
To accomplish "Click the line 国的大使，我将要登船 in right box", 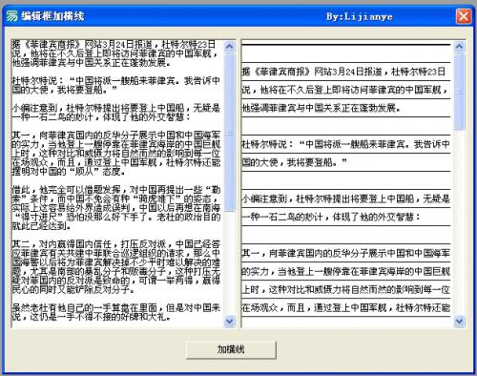I will [294, 162].
